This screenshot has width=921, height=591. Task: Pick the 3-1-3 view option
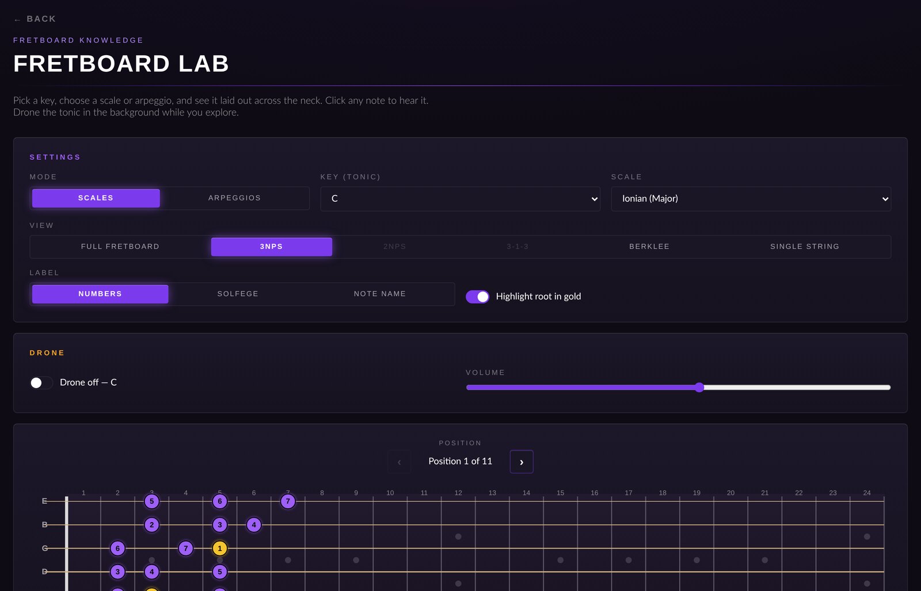(517, 247)
